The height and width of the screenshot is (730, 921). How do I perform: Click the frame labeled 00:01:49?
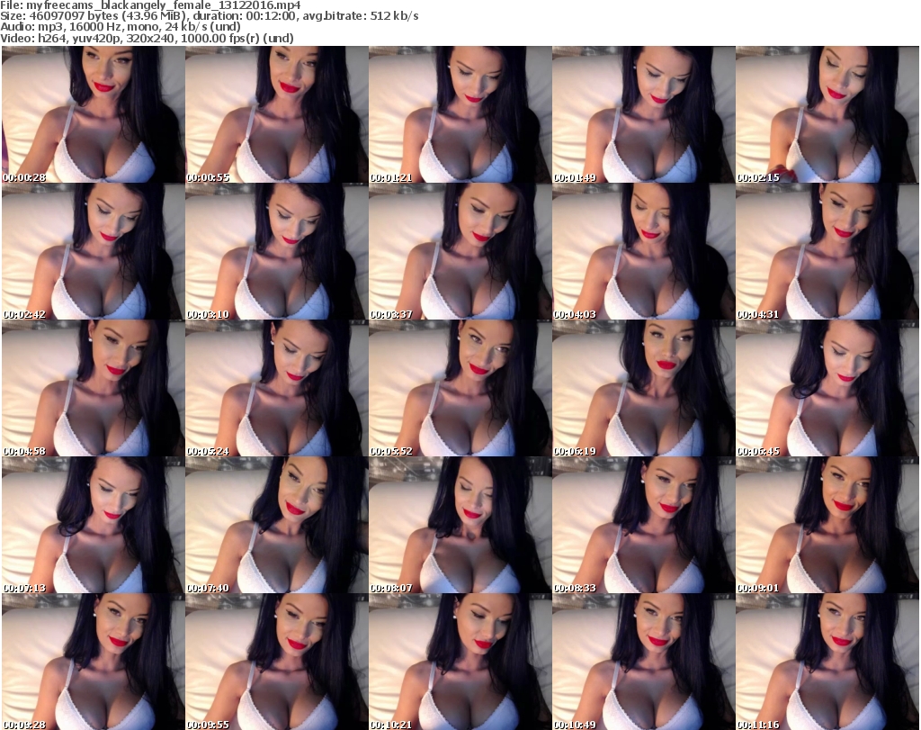coord(644,114)
